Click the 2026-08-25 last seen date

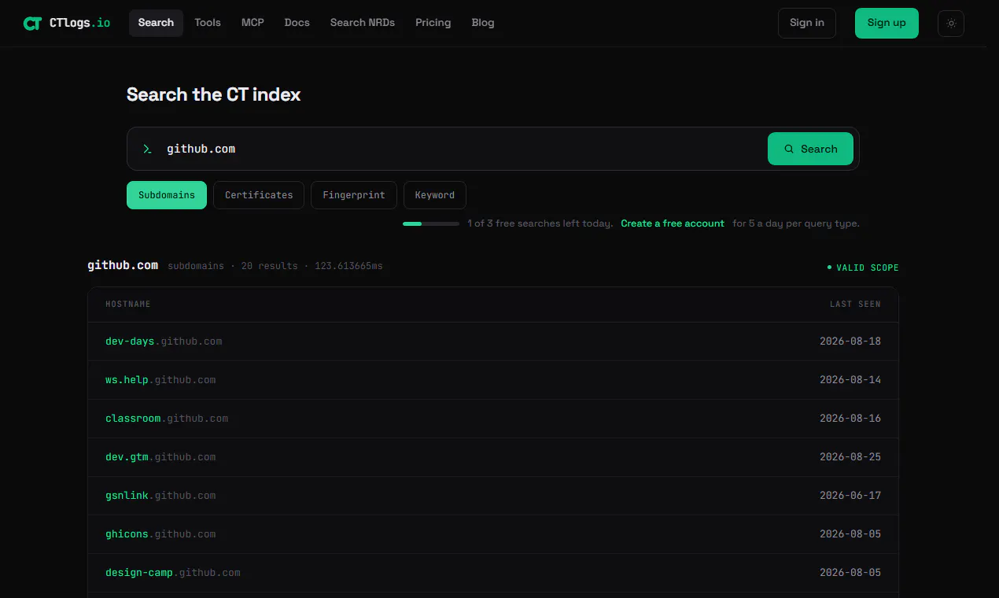(x=850, y=457)
